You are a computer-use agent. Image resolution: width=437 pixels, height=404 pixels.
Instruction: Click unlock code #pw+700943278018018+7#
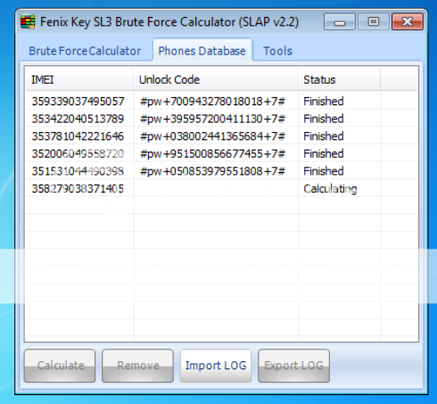click(x=212, y=102)
